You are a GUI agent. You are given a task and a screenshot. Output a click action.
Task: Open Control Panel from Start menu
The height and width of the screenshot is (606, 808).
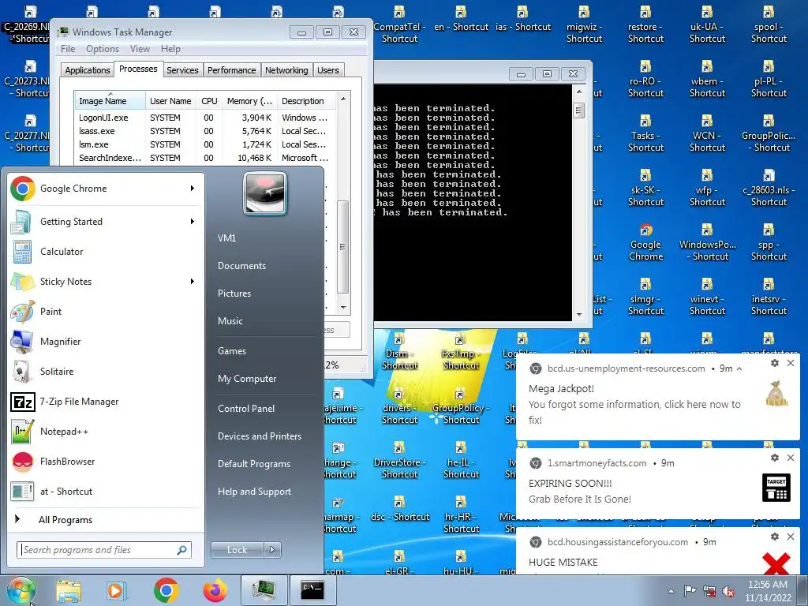tap(246, 409)
